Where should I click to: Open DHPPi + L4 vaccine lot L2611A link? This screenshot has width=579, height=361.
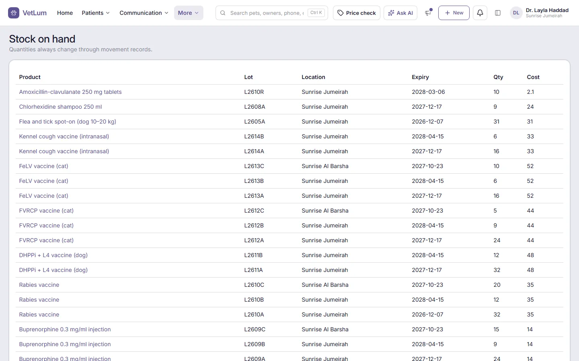click(x=53, y=270)
